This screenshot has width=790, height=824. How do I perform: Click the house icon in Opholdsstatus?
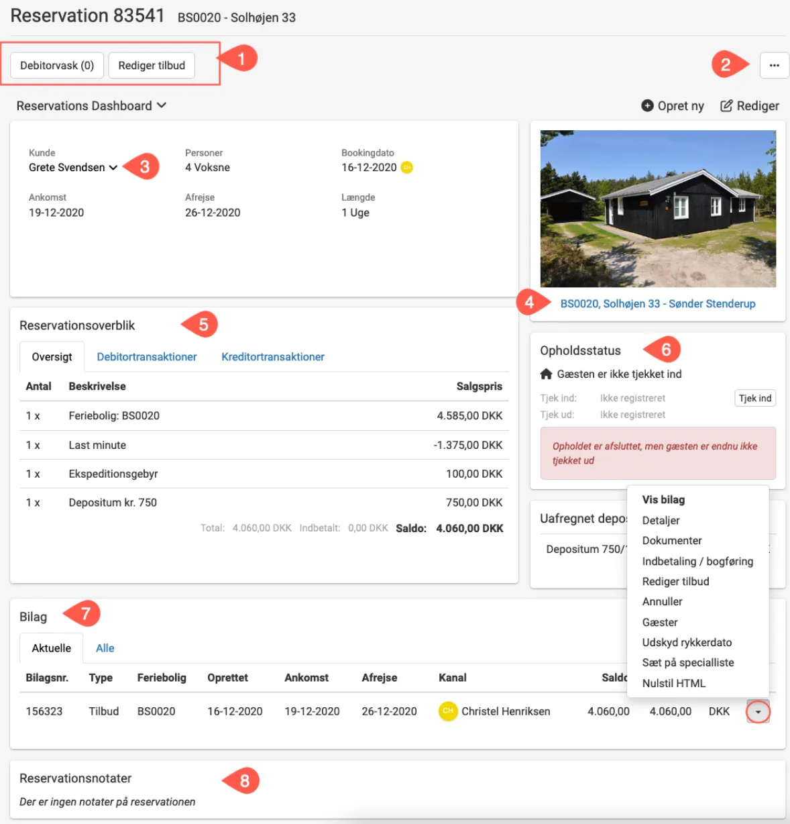click(x=547, y=374)
